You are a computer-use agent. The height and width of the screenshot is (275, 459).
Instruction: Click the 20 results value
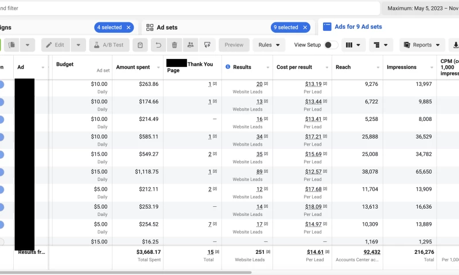[259, 84]
